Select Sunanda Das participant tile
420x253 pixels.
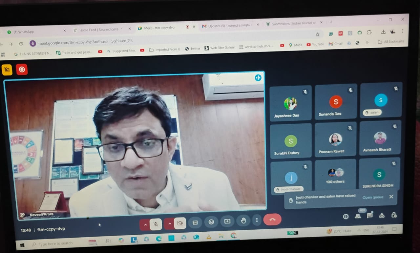pos(336,102)
